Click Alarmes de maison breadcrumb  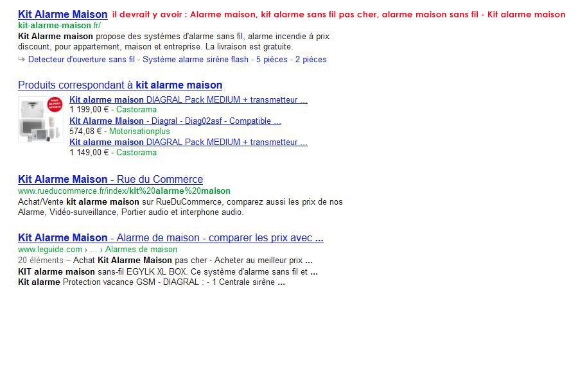(x=141, y=250)
